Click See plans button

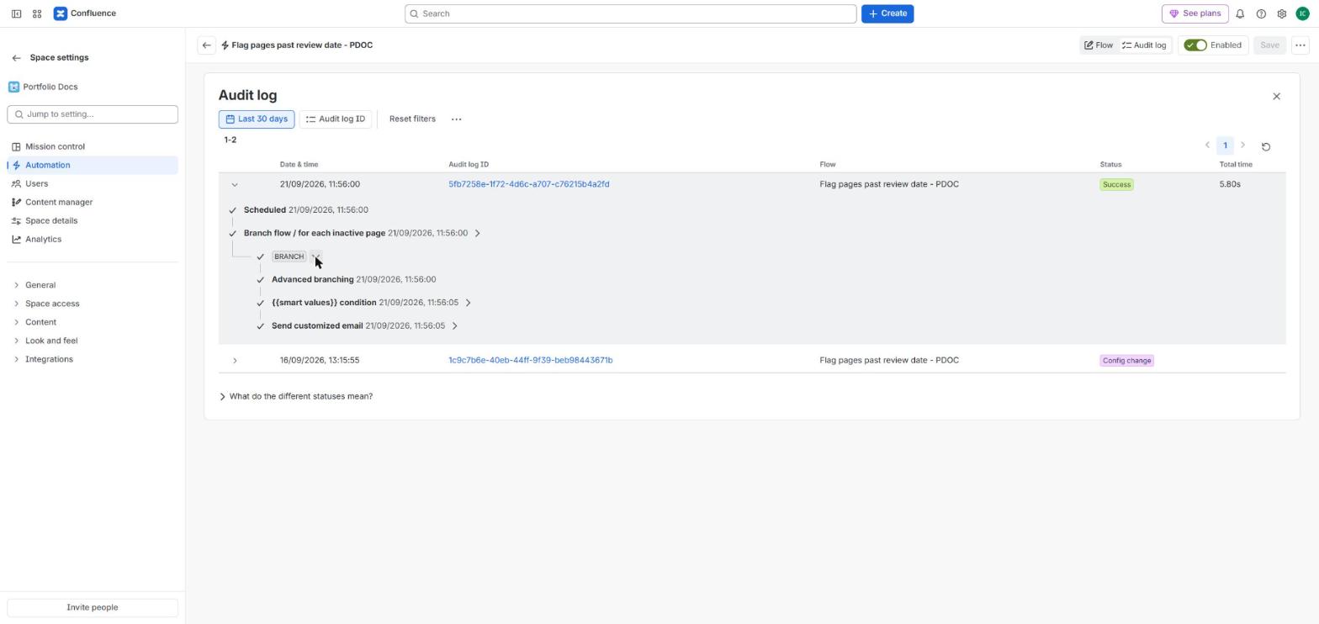(x=1195, y=13)
